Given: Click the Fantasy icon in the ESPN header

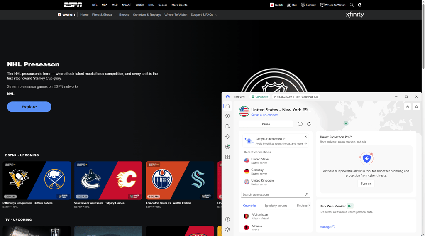Looking at the screenshot, I should pos(303,5).
